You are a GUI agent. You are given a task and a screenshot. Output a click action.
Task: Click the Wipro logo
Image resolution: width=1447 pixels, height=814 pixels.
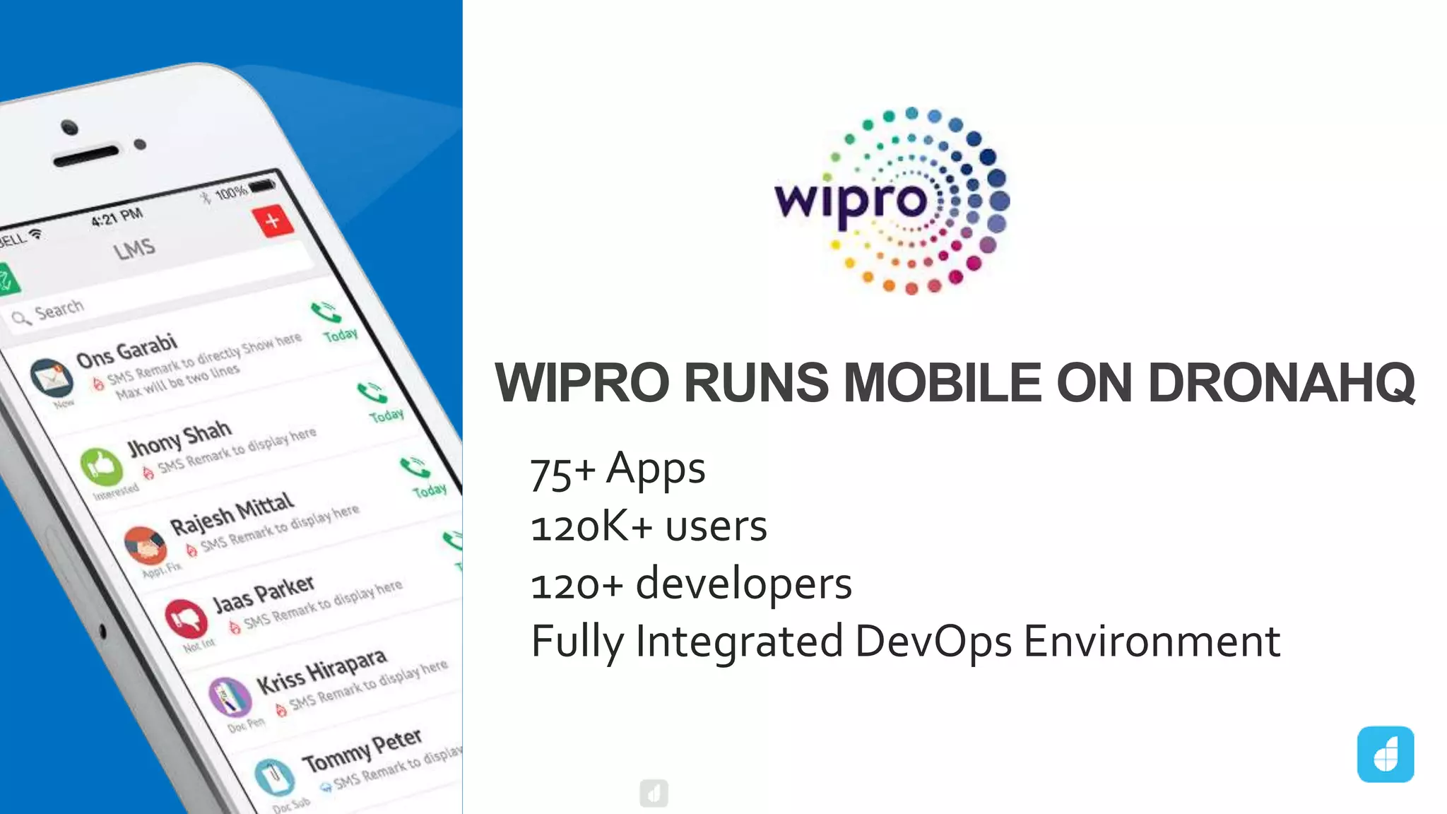pos(892,201)
